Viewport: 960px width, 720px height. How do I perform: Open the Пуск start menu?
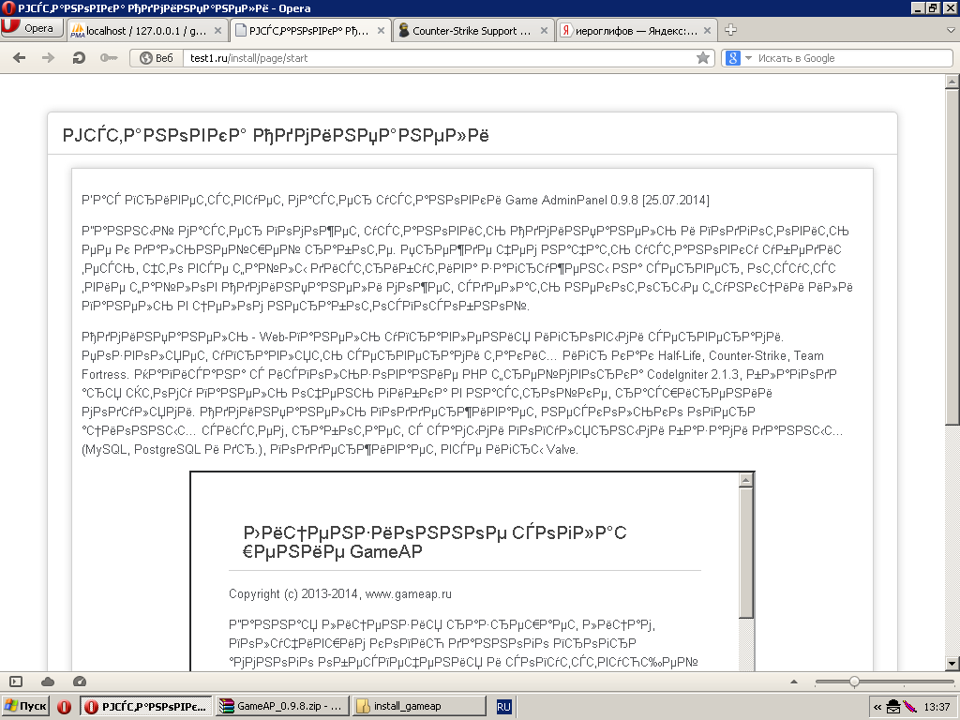click(25, 706)
